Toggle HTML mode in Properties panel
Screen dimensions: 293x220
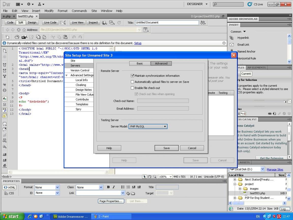[x=9, y=187]
